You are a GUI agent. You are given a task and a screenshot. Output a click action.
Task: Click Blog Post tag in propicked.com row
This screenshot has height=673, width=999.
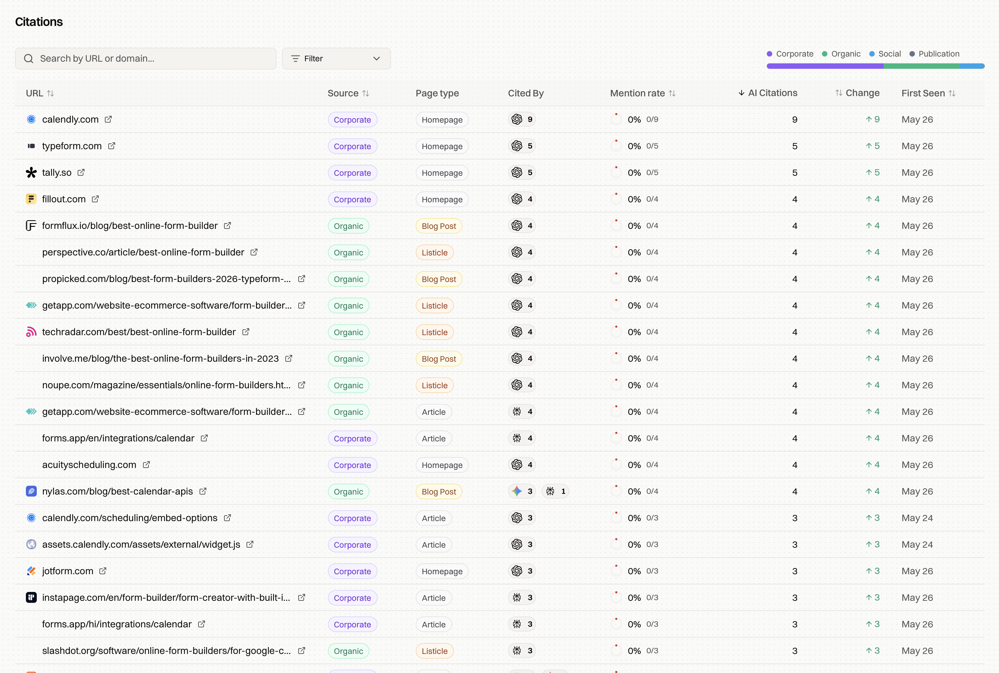click(x=439, y=279)
